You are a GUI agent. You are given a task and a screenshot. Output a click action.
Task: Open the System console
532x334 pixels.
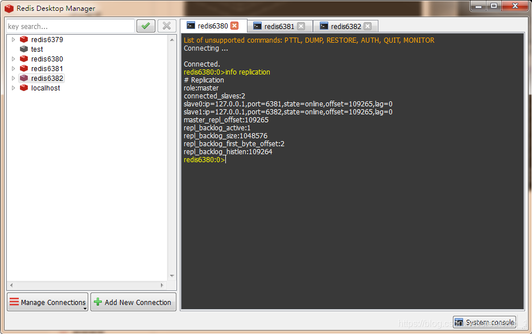[x=485, y=322]
